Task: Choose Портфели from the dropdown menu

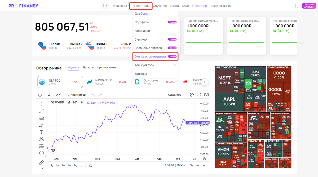Action: (155, 22)
